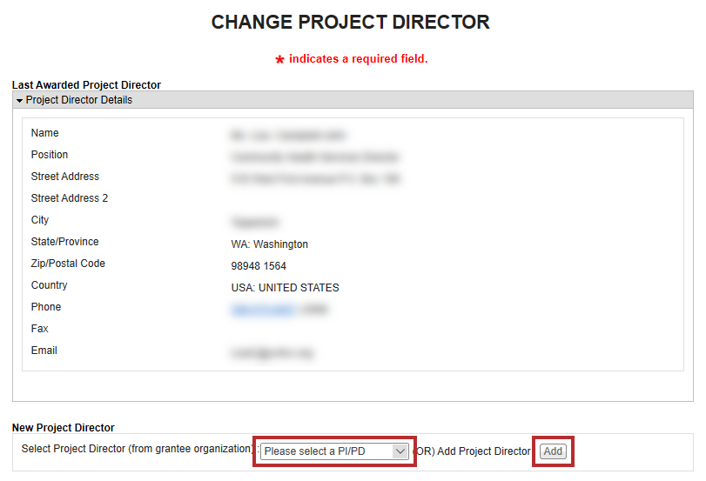Screen dimensions: 706x481
Task: Open the "Please select a PI/PD" dropdown
Action: [334, 451]
